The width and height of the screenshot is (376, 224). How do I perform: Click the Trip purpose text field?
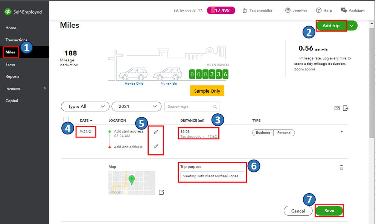tap(212, 176)
